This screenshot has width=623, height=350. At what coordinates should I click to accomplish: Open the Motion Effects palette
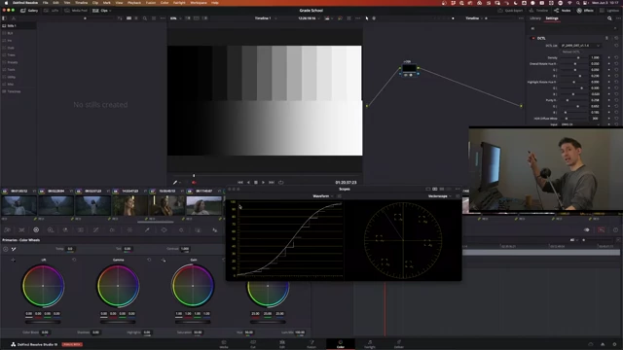(81, 229)
